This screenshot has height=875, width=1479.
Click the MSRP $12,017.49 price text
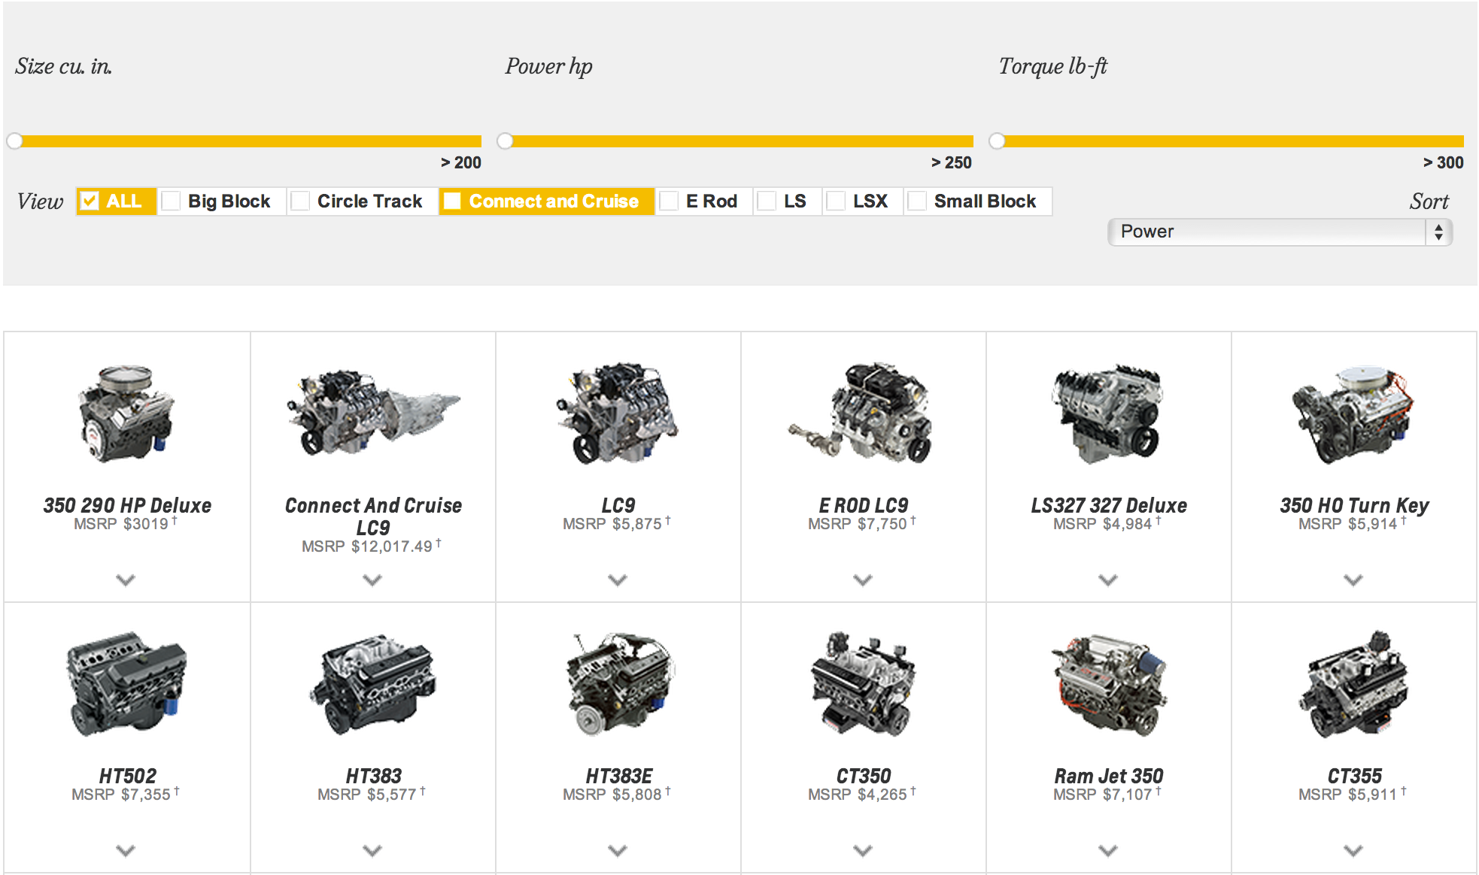372,546
